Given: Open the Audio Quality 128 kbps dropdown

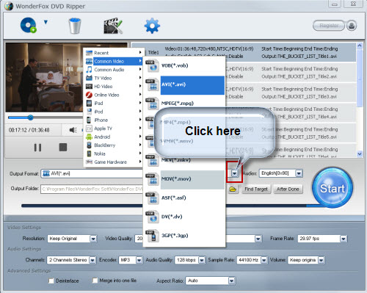Looking at the screenshot, I should [x=202, y=260].
